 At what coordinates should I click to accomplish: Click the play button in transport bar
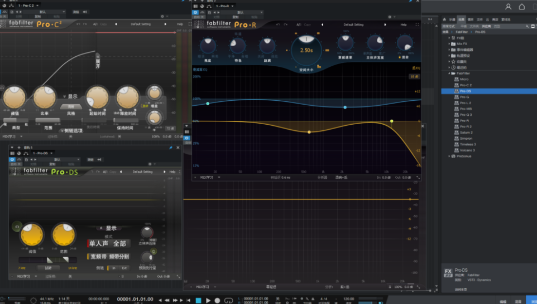point(208,300)
